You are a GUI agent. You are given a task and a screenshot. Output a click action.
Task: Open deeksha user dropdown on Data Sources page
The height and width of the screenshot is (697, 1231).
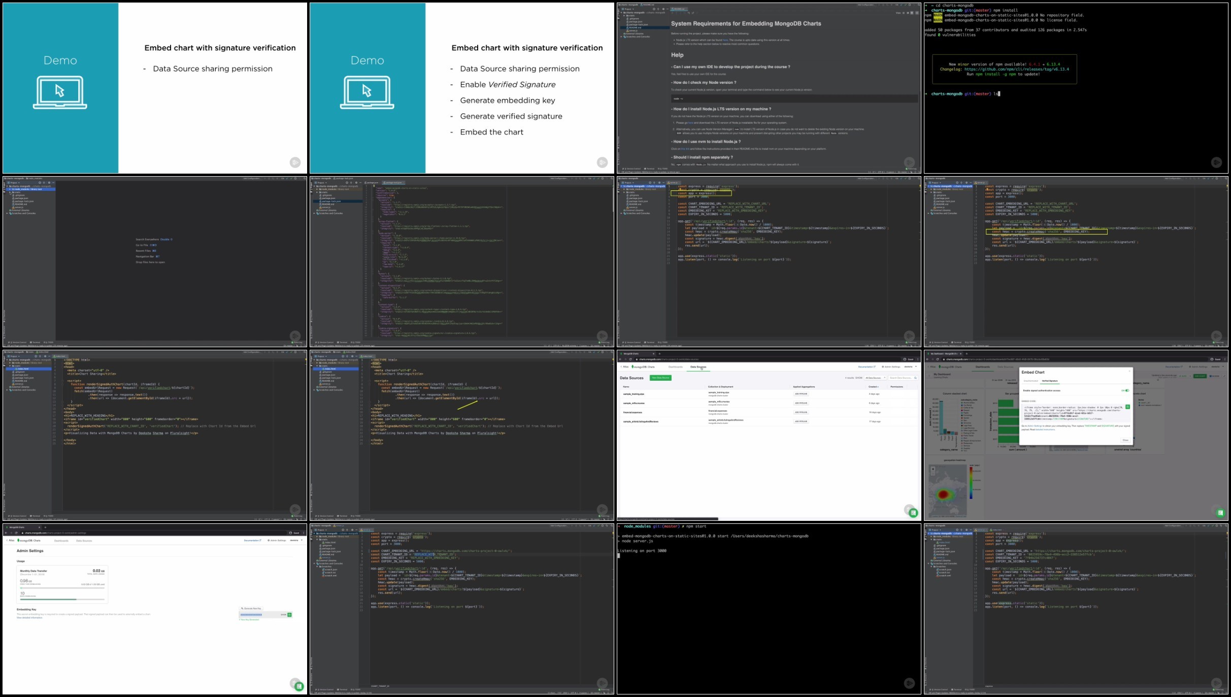(911, 367)
